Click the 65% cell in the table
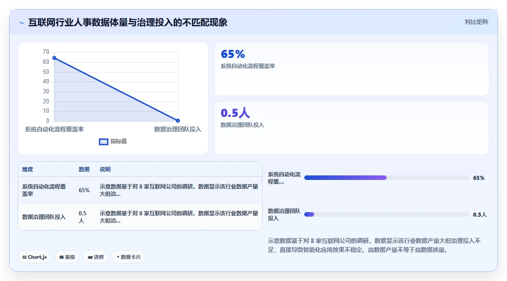 [84, 190]
